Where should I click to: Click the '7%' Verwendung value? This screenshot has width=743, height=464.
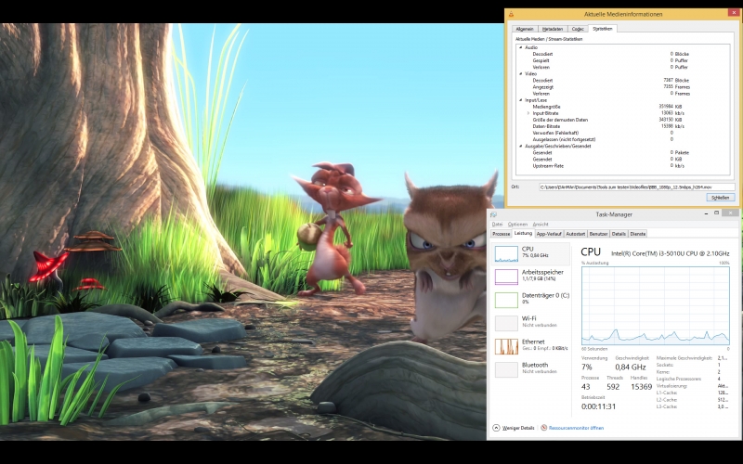click(x=587, y=367)
